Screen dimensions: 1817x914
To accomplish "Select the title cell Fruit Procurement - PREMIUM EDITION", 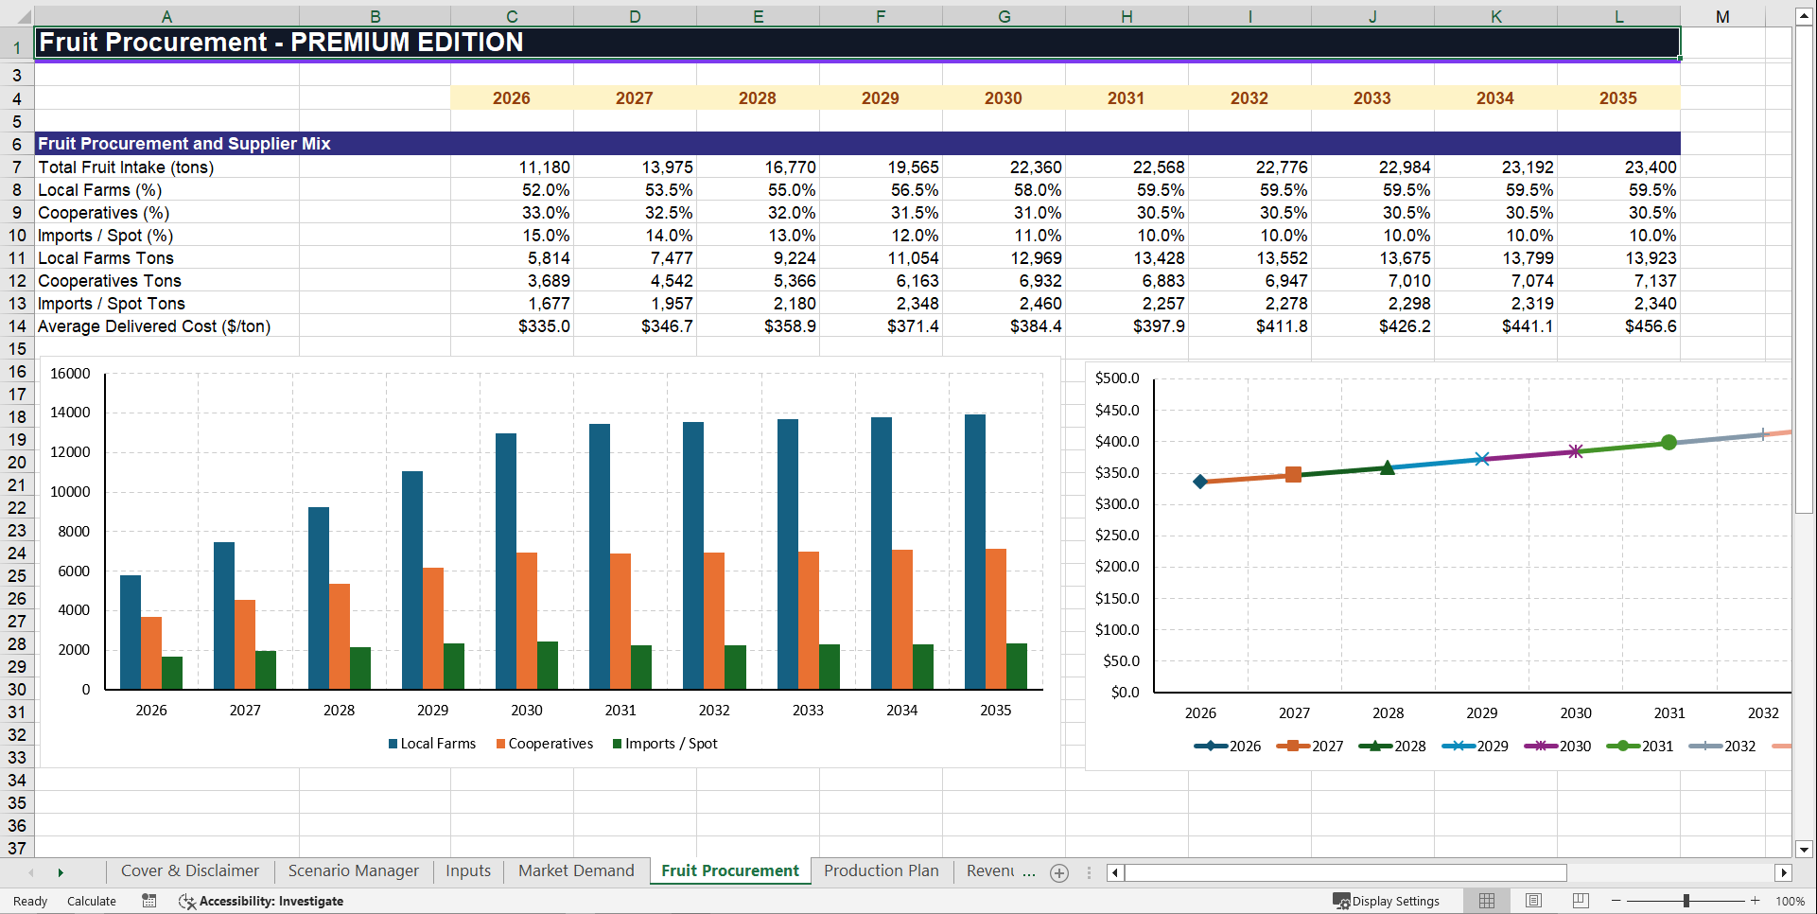I will coord(857,43).
